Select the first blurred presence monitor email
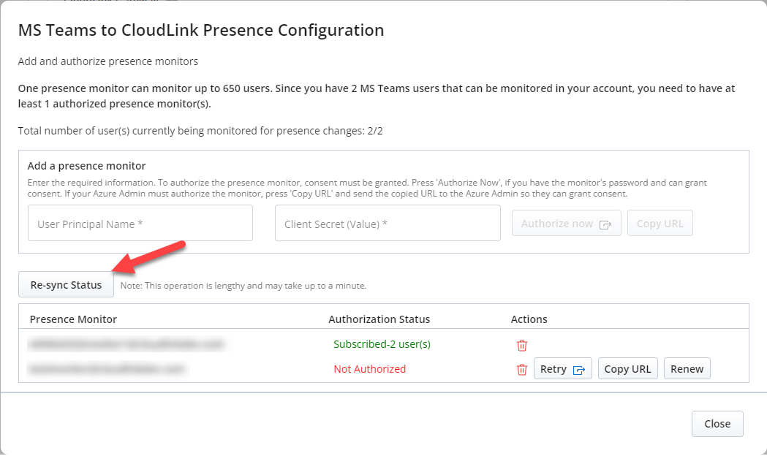Image resolution: width=767 pixels, height=456 pixels. (x=126, y=345)
